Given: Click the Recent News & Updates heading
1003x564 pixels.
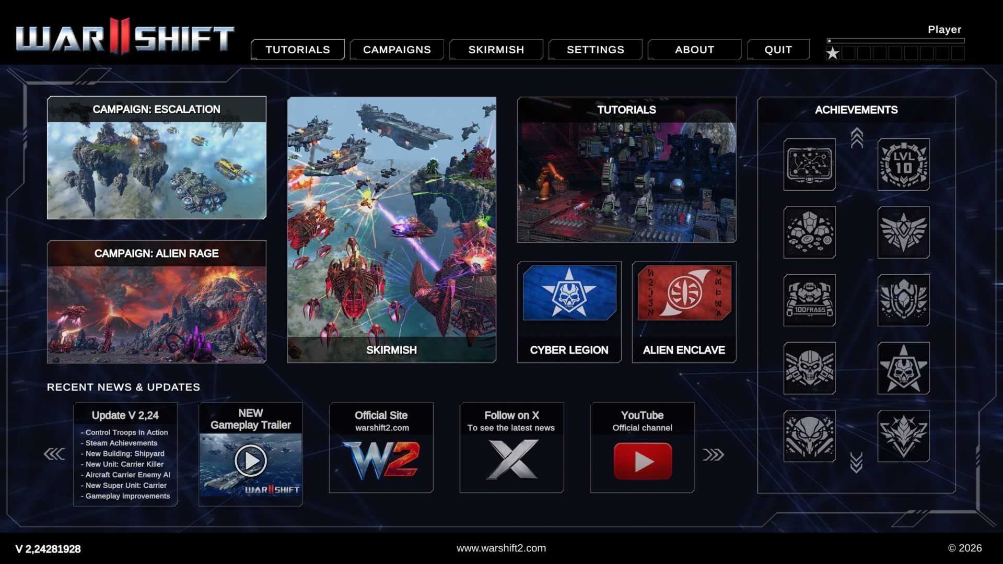Looking at the screenshot, I should point(124,387).
